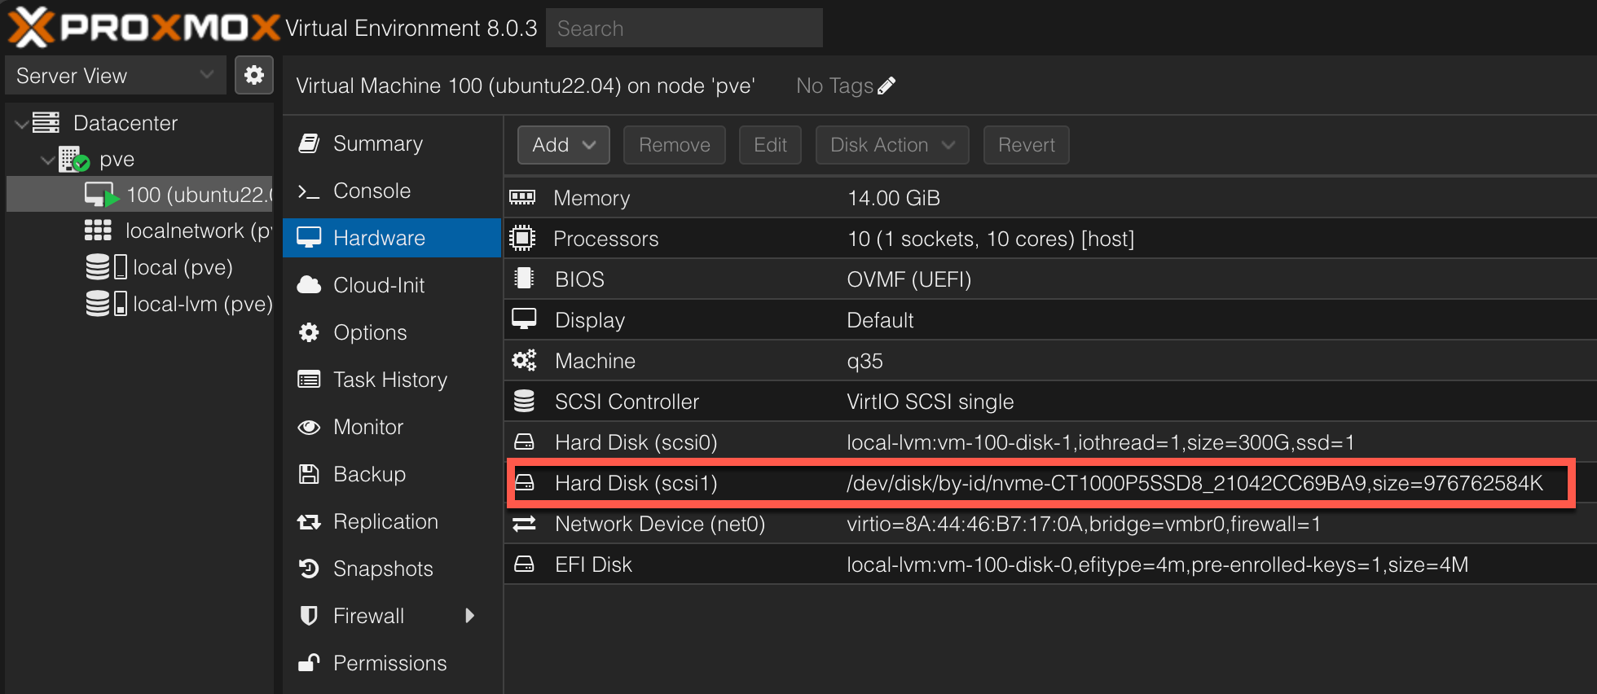Image resolution: width=1597 pixels, height=694 pixels.
Task: Click the Monitor eye icon
Action: coord(309,427)
